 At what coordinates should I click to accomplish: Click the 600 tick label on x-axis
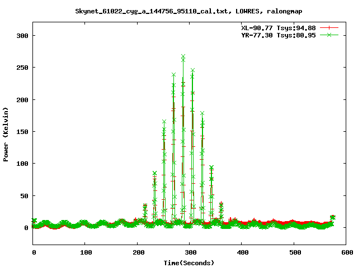[x=346, y=253]
